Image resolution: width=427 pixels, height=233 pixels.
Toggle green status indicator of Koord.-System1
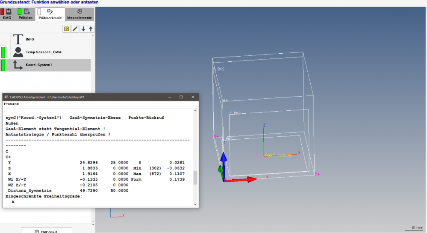tap(3, 65)
